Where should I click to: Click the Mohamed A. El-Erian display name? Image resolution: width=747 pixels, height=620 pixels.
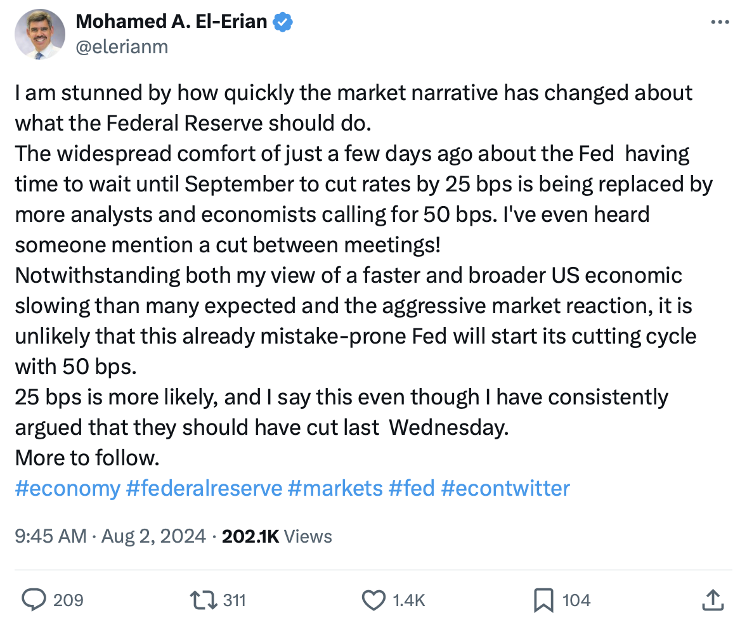[x=171, y=22]
